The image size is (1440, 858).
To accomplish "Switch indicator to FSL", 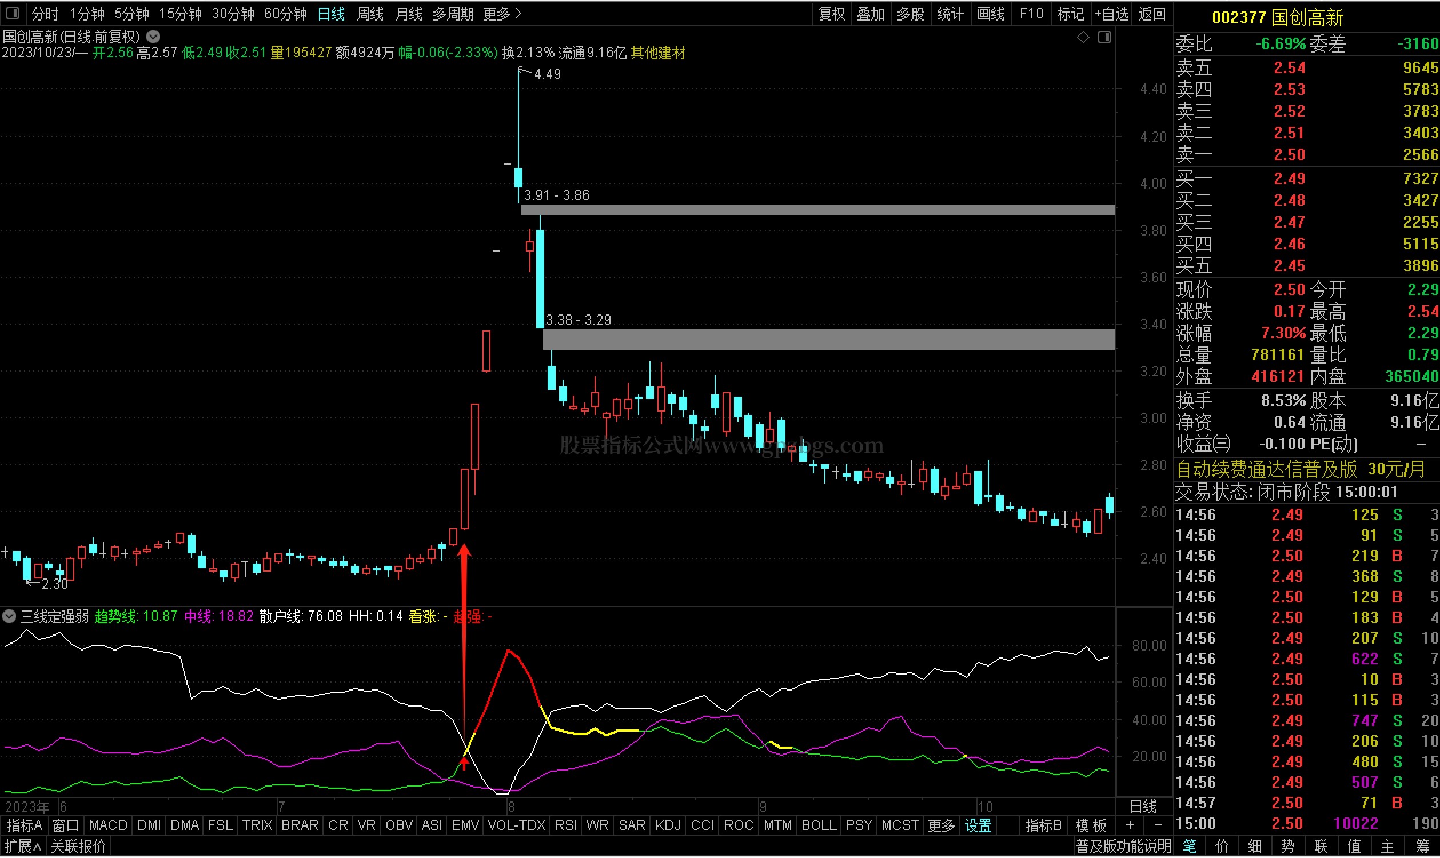I will click(221, 826).
